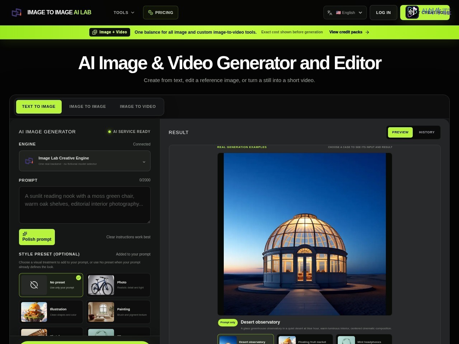Click the LOG IN button
Viewport: 459px width, 344px height.
(x=383, y=13)
